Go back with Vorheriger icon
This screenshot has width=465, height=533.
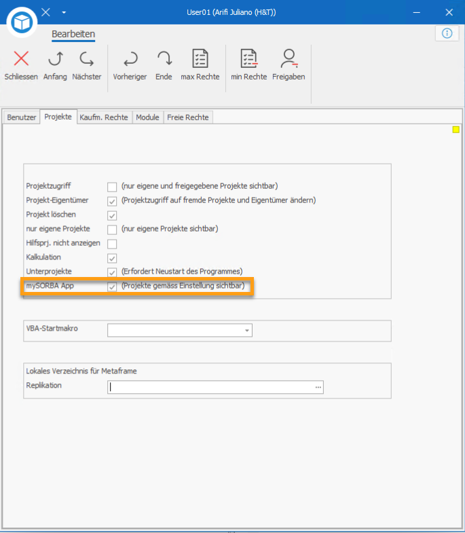[130, 59]
